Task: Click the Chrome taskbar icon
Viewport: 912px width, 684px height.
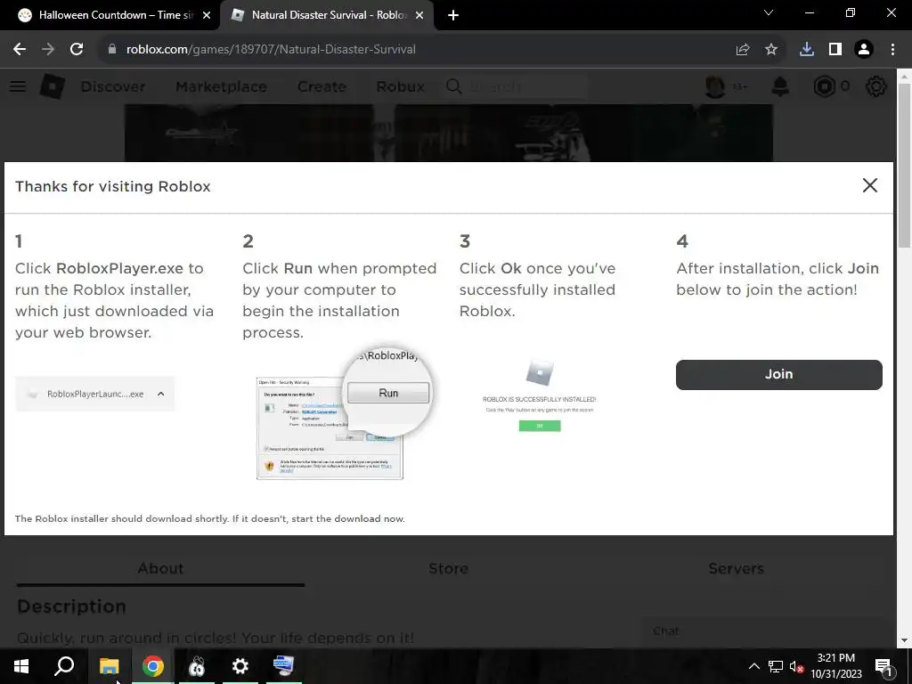Action: pyautogui.click(x=153, y=666)
